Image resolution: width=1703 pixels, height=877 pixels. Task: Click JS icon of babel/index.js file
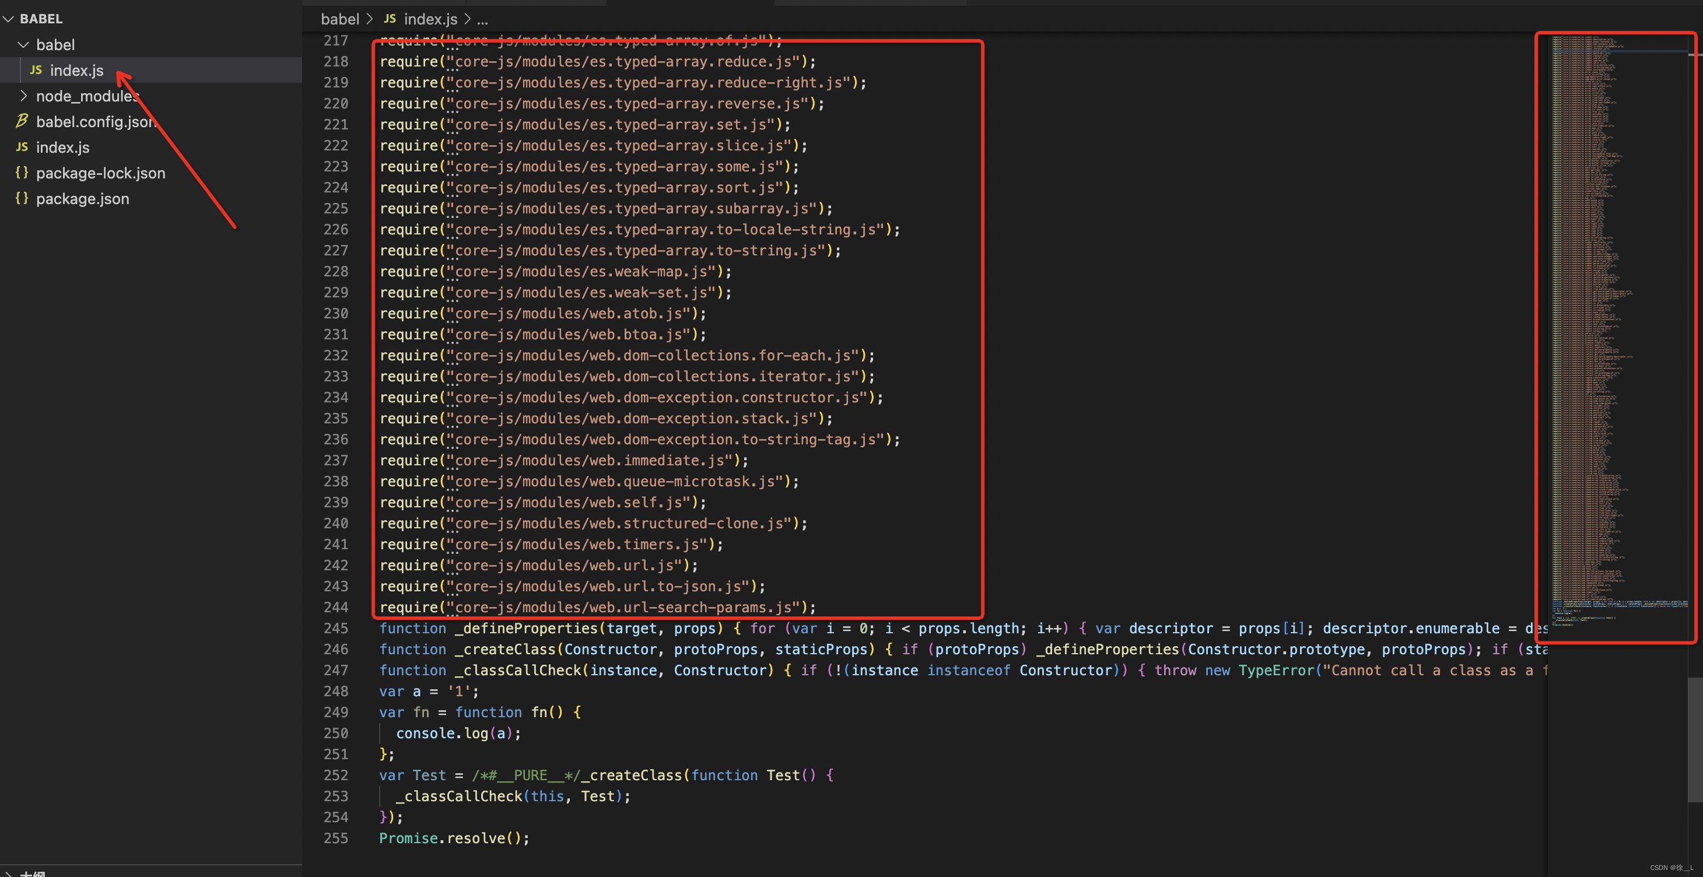36,70
